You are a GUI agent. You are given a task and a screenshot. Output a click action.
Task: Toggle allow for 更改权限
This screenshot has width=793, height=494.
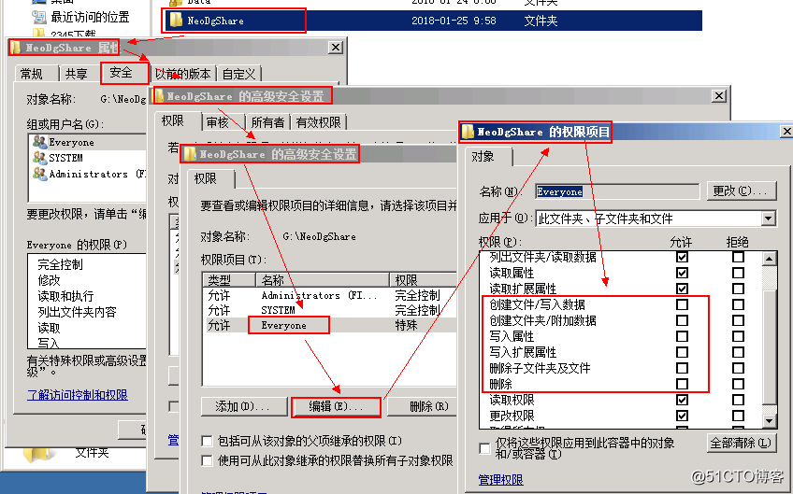[683, 416]
